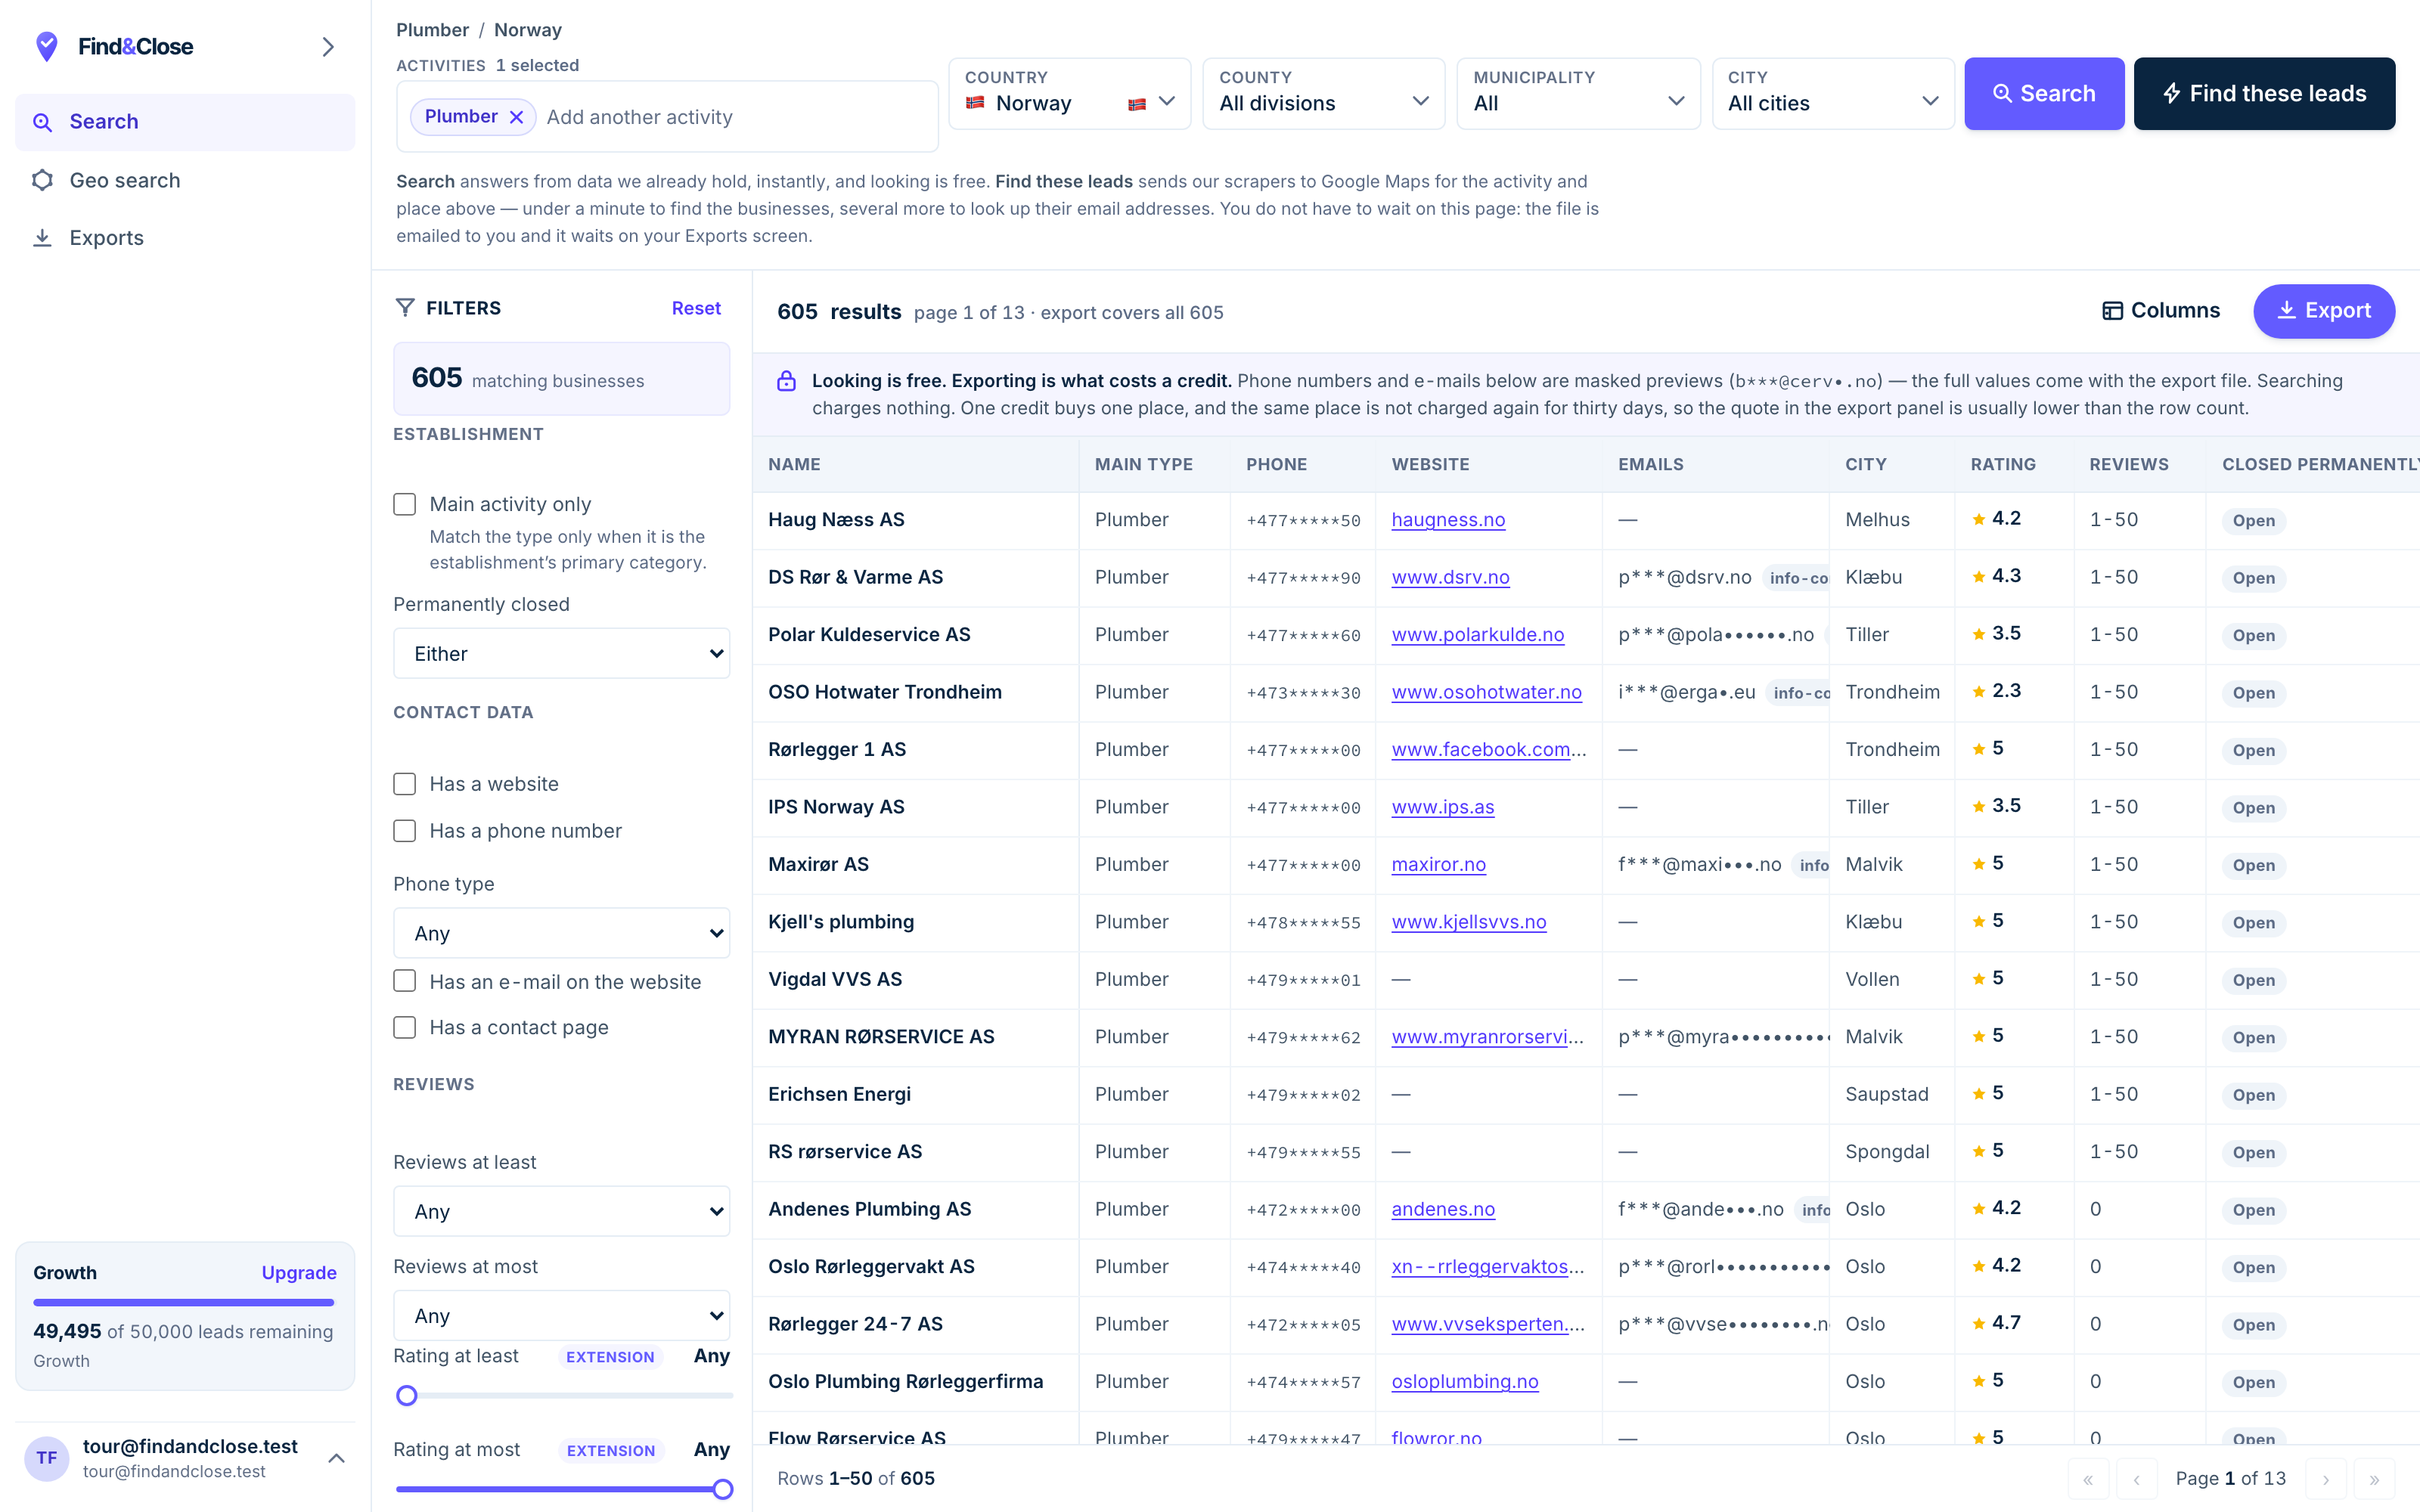This screenshot has width=2420, height=1512.
Task: Open the Reviews at most dropdown
Action: click(x=561, y=1315)
